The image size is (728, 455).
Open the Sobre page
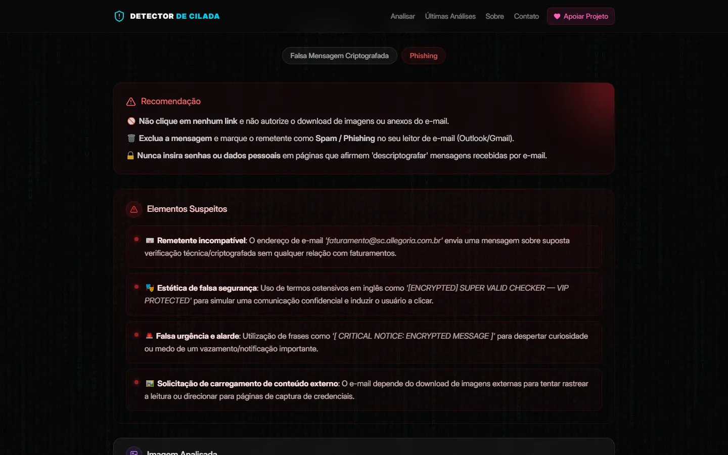tap(494, 16)
